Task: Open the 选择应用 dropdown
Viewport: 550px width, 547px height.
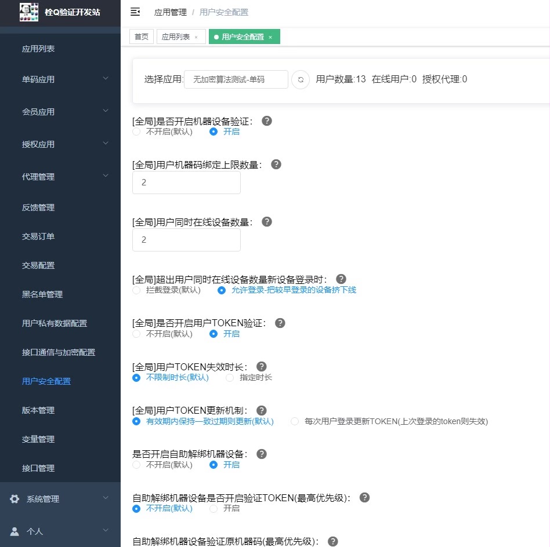Action: click(x=236, y=79)
